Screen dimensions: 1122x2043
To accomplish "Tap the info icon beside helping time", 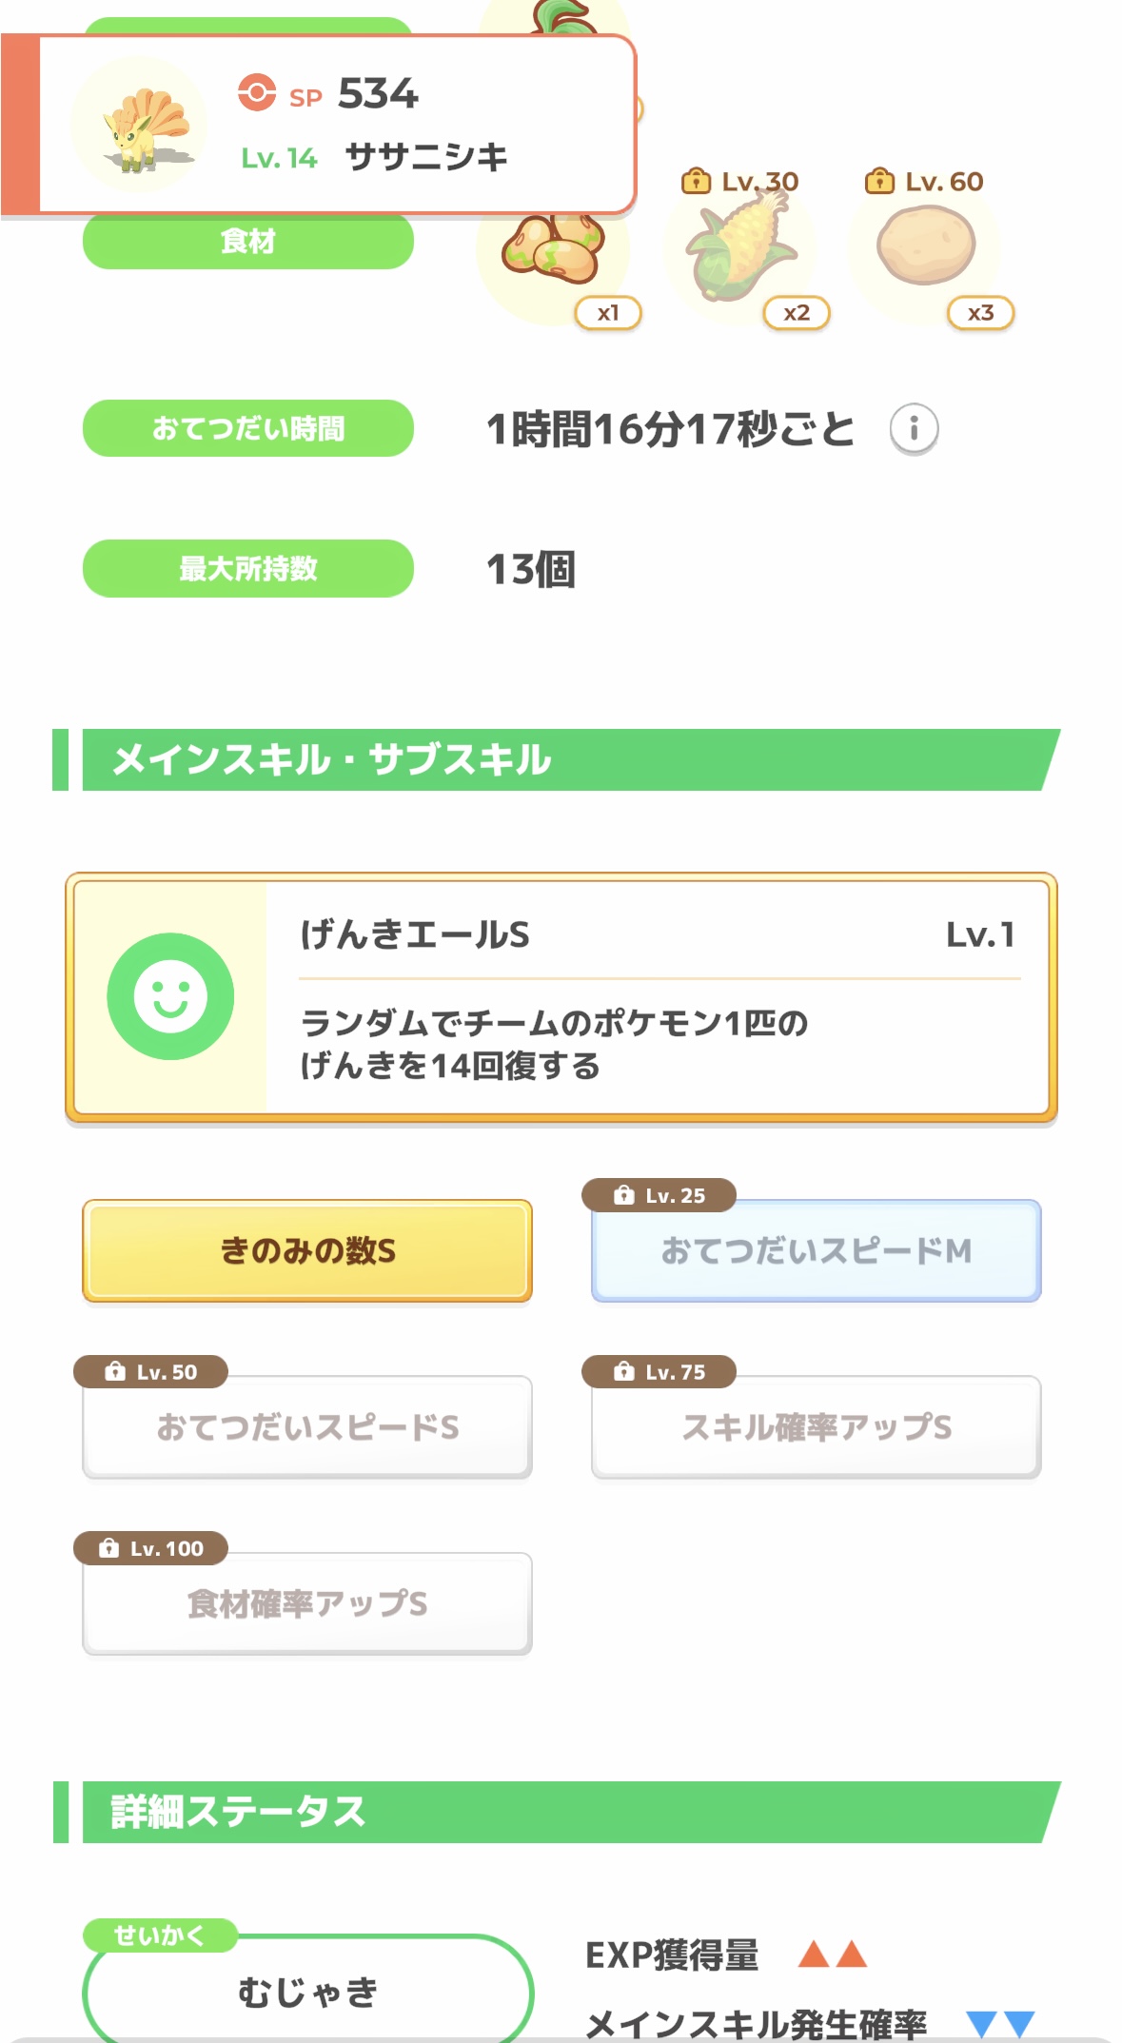I will [x=914, y=428].
